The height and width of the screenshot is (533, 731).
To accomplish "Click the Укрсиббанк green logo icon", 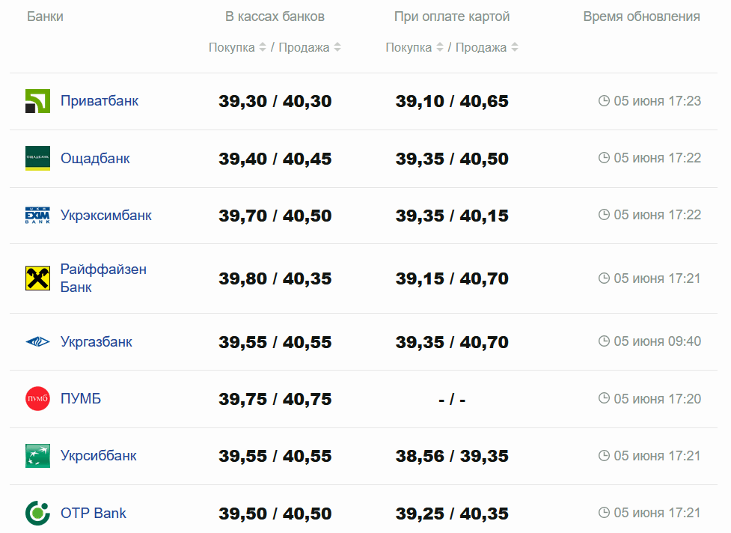I will pyautogui.click(x=37, y=456).
